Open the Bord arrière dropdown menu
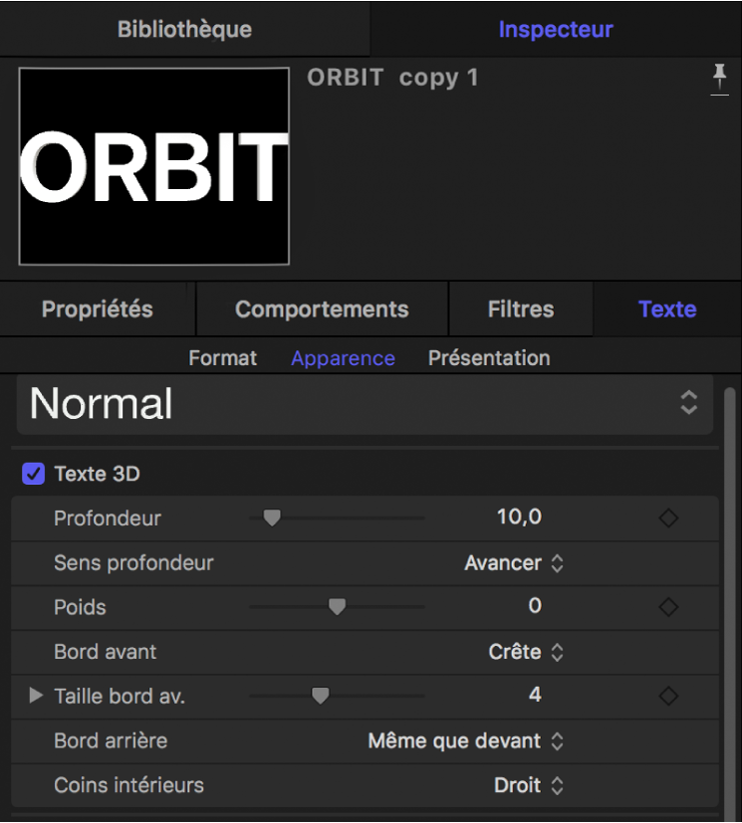Screen dimensions: 742x823 [465, 740]
